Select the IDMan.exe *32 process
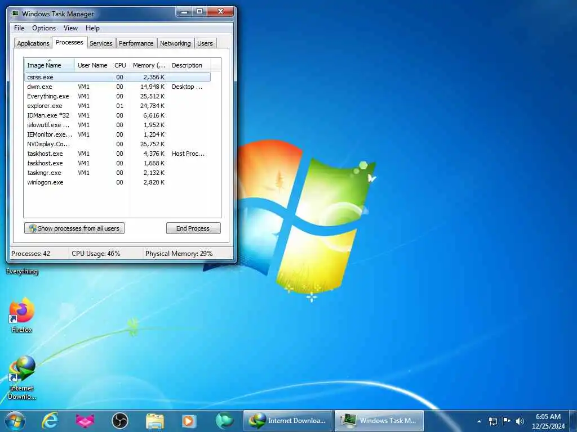Image resolution: width=577 pixels, height=432 pixels. [x=117, y=115]
